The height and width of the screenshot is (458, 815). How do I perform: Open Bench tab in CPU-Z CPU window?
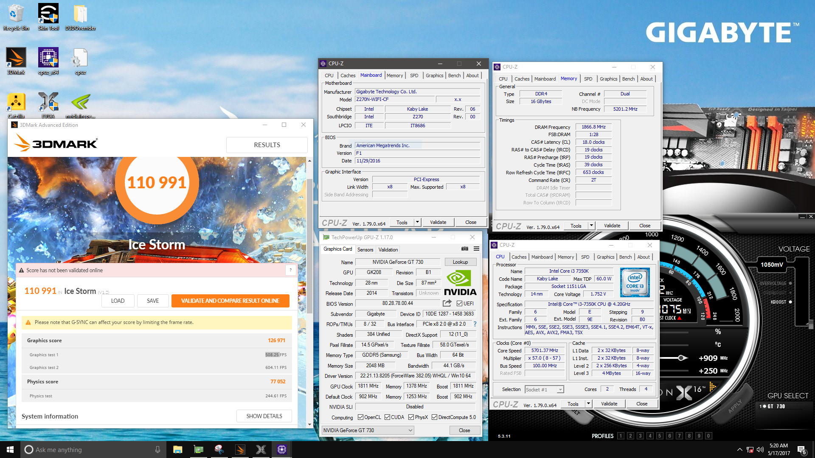[x=625, y=257]
